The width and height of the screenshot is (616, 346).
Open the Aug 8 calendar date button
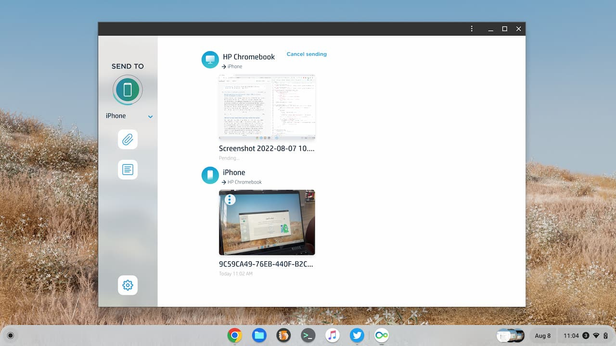click(x=543, y=335)
